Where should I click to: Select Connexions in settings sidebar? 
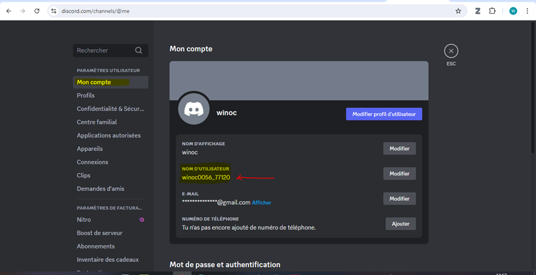pyautogui.click(x=92, y=162)
